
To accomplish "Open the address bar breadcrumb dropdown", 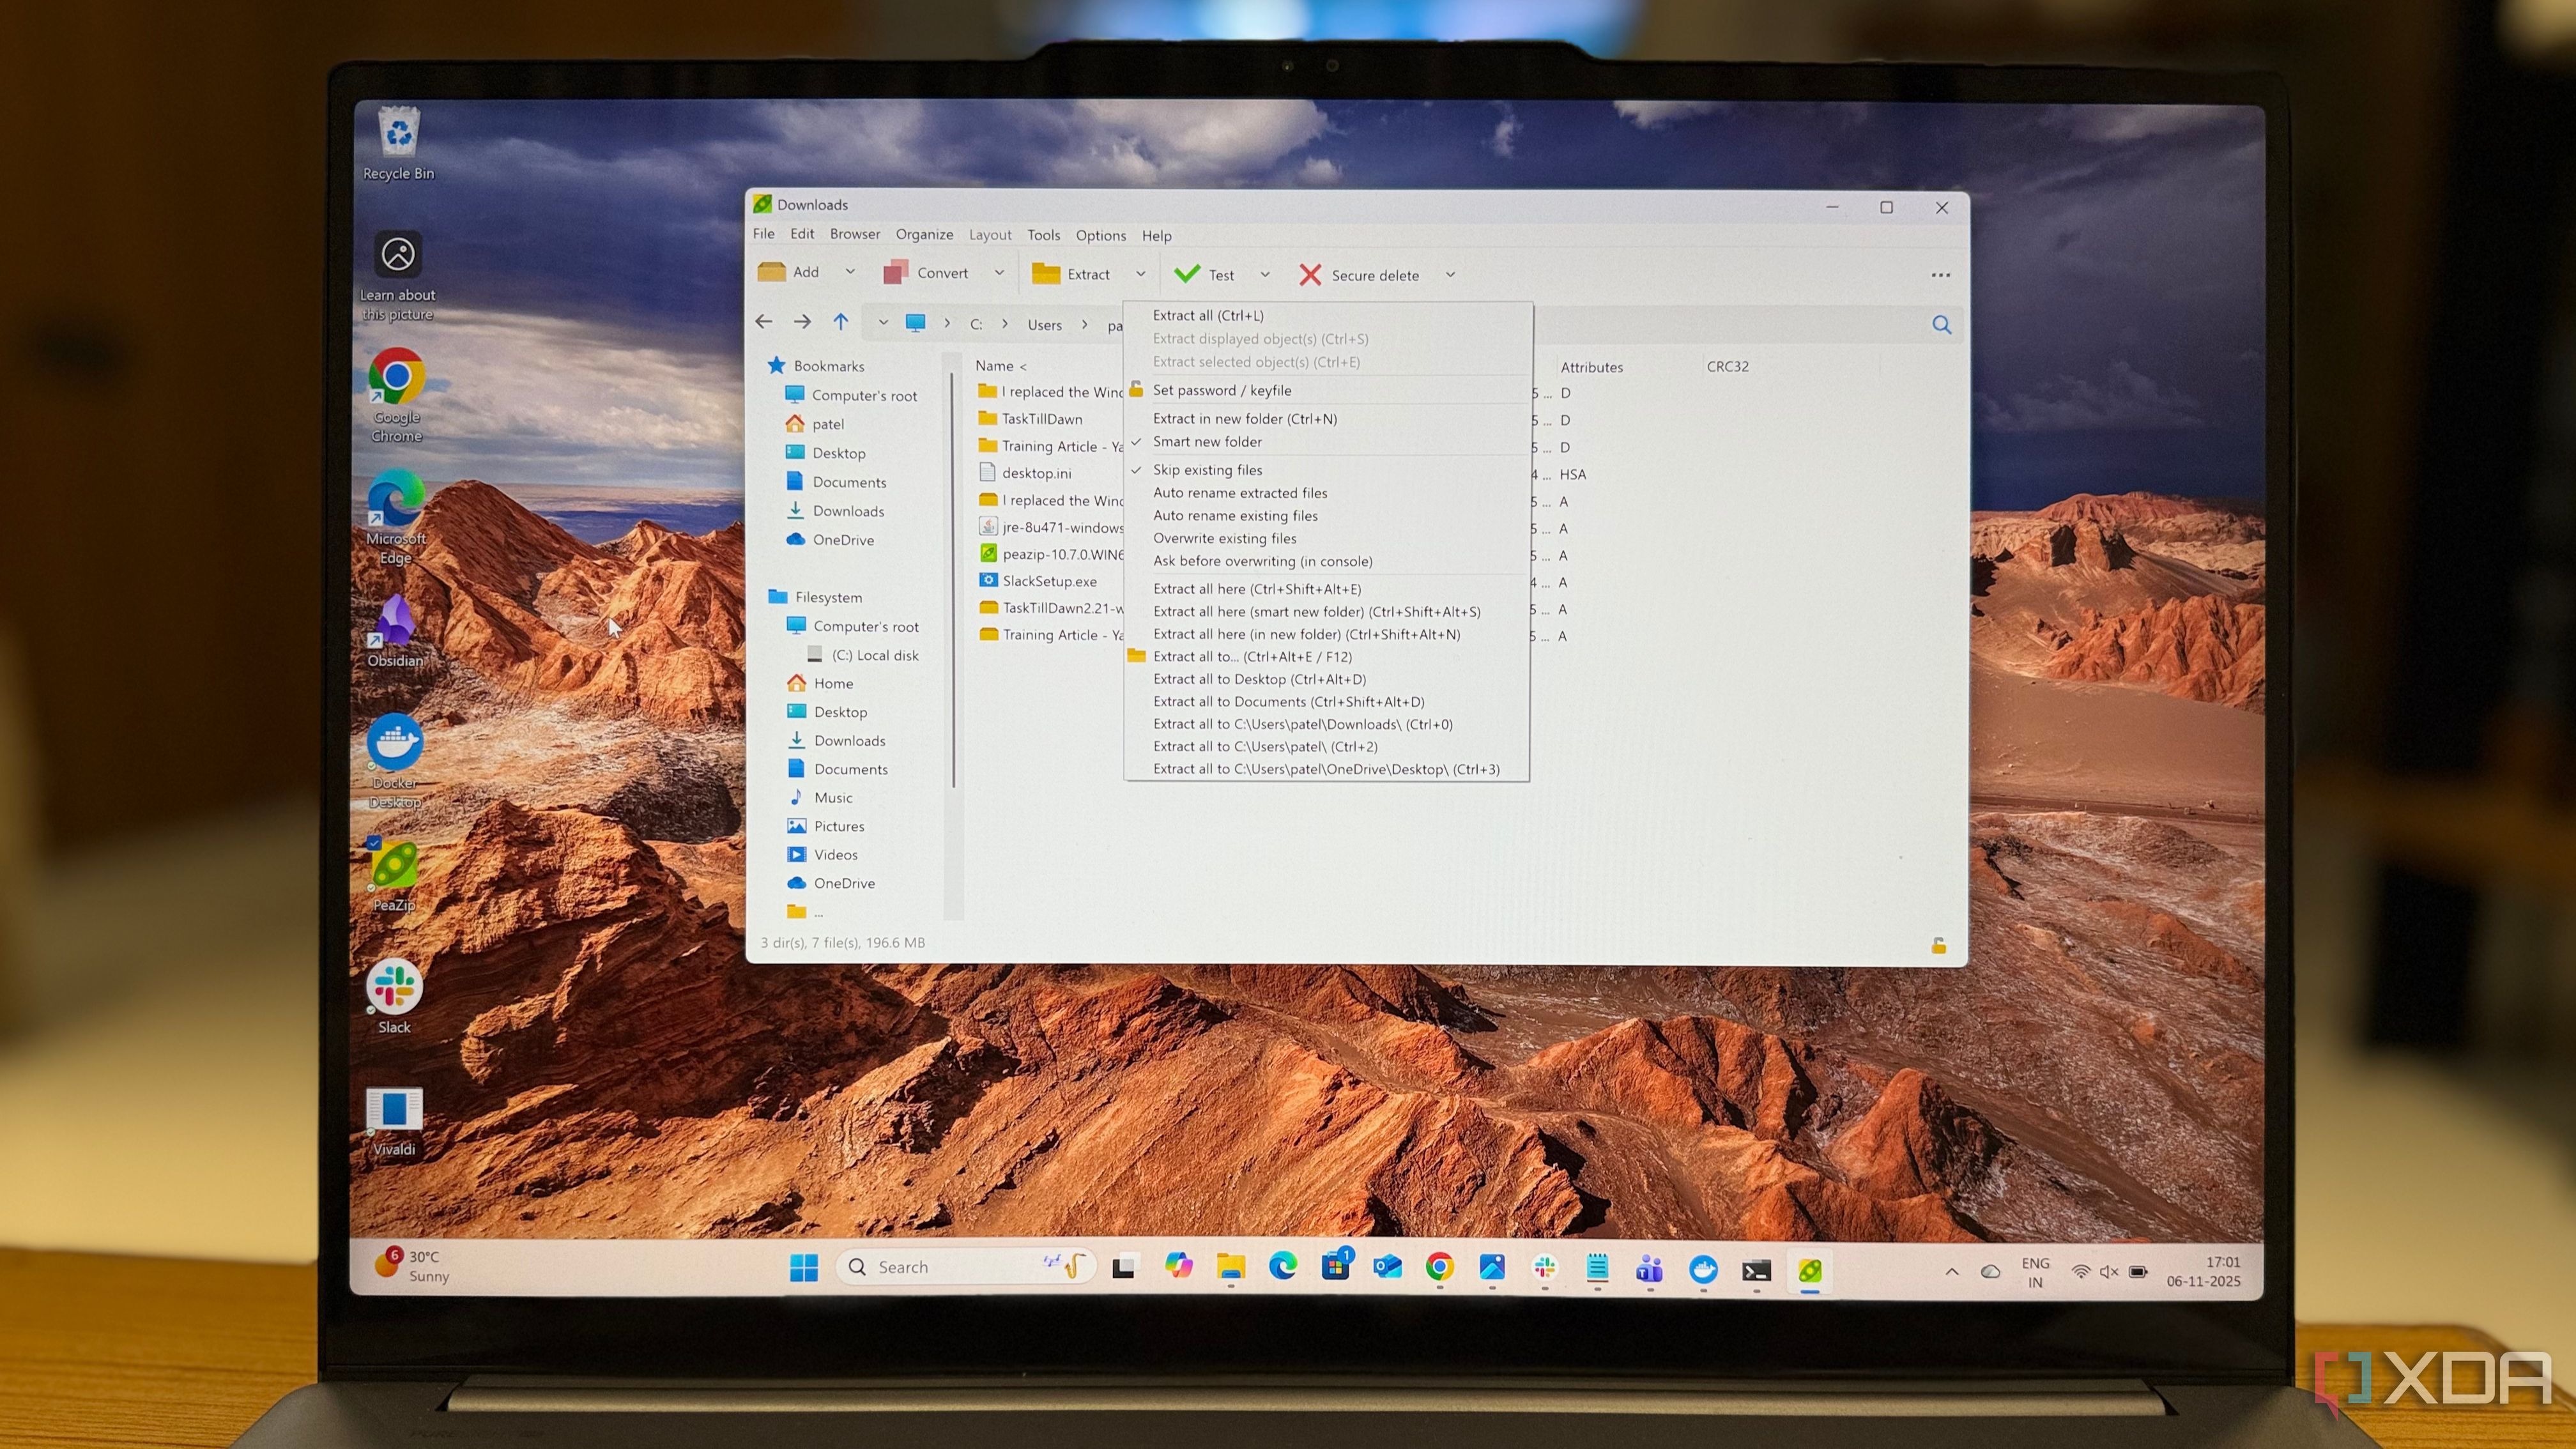I will [883, 322].
